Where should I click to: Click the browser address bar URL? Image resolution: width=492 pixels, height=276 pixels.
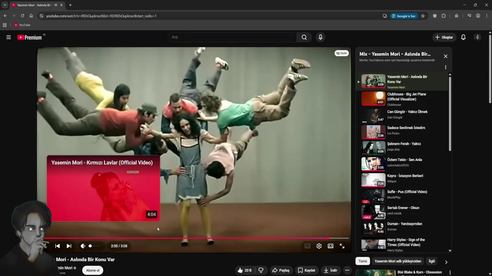coord(101,16)
